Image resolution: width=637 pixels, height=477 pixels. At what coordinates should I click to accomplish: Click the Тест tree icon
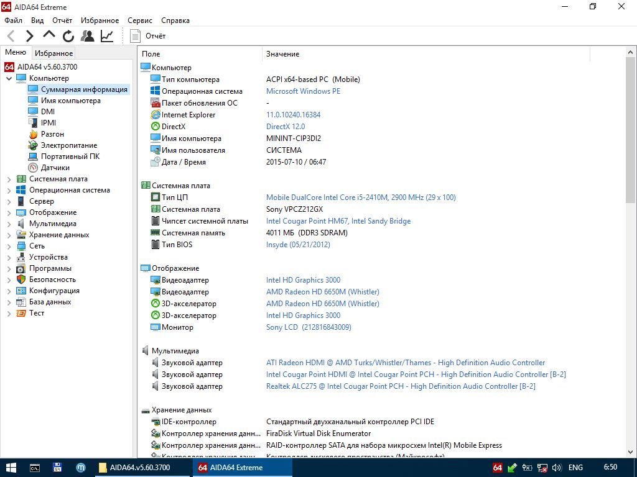pos(21,313)
